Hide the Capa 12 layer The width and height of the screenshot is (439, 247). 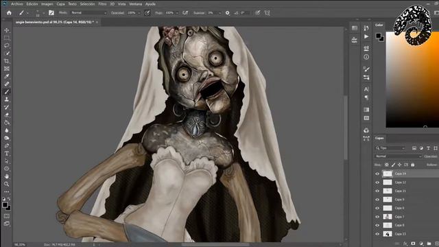(377, 183)
